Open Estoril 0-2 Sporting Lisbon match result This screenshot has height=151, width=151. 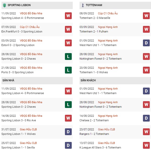coord(18,45)
